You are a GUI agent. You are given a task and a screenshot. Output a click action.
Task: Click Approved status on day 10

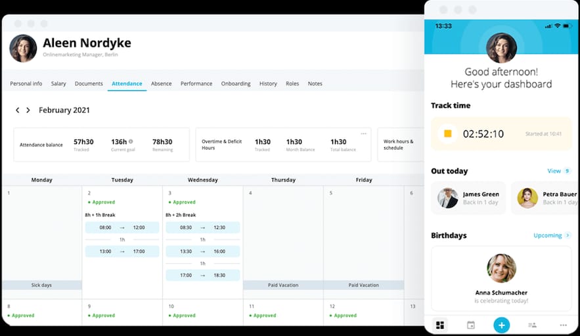pyautogui.click(x=182, y=316)
